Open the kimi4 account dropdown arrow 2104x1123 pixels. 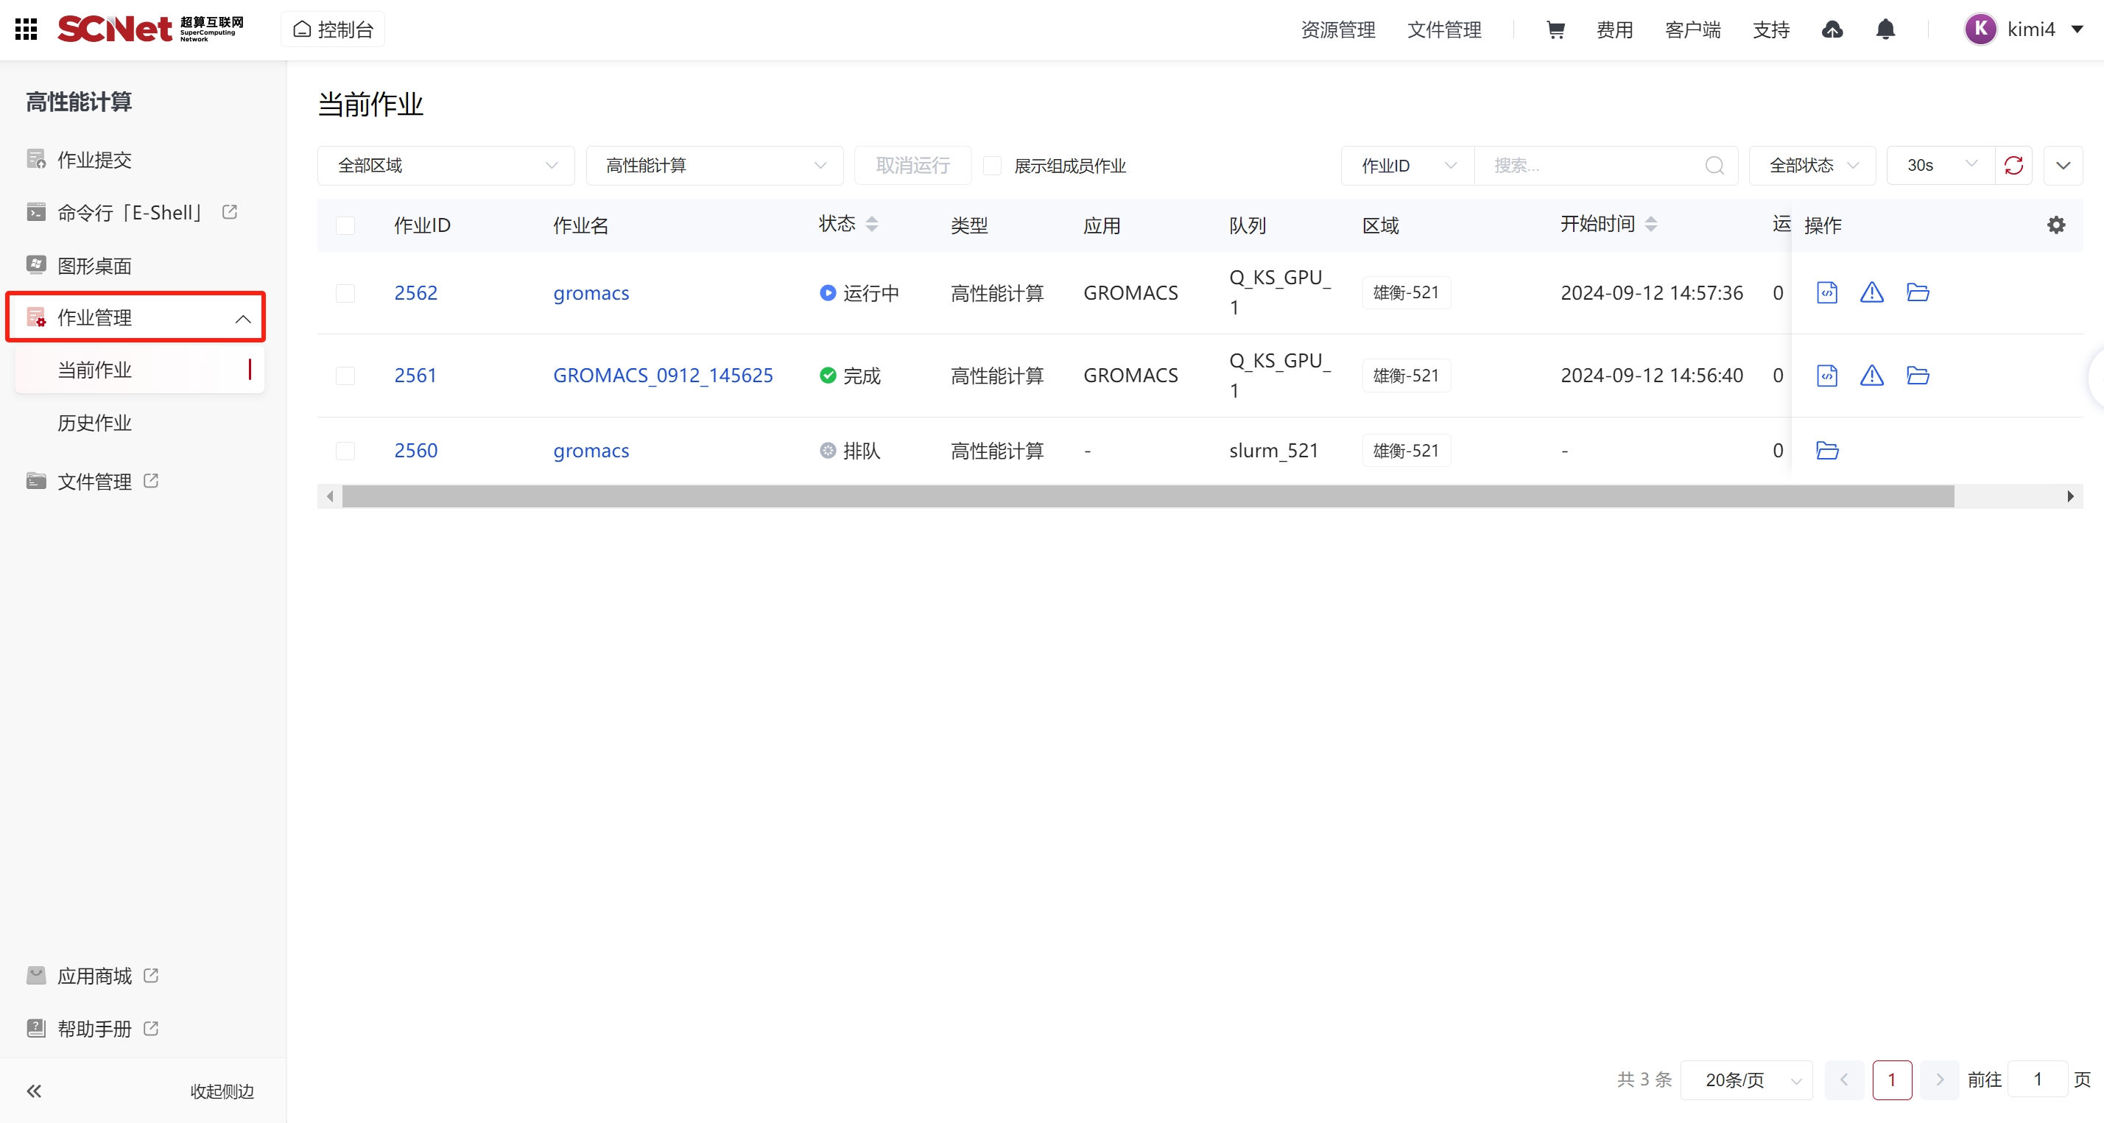coord(2076,29)
